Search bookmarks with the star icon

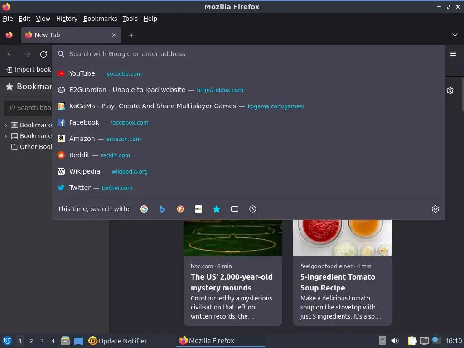217,209
